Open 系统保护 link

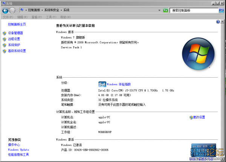[14, 45]
